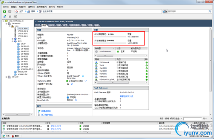Viewport: 214px width, 139px height.
Task: Select the WS08R2-DC virtual machine
Action: click(23, 74)
